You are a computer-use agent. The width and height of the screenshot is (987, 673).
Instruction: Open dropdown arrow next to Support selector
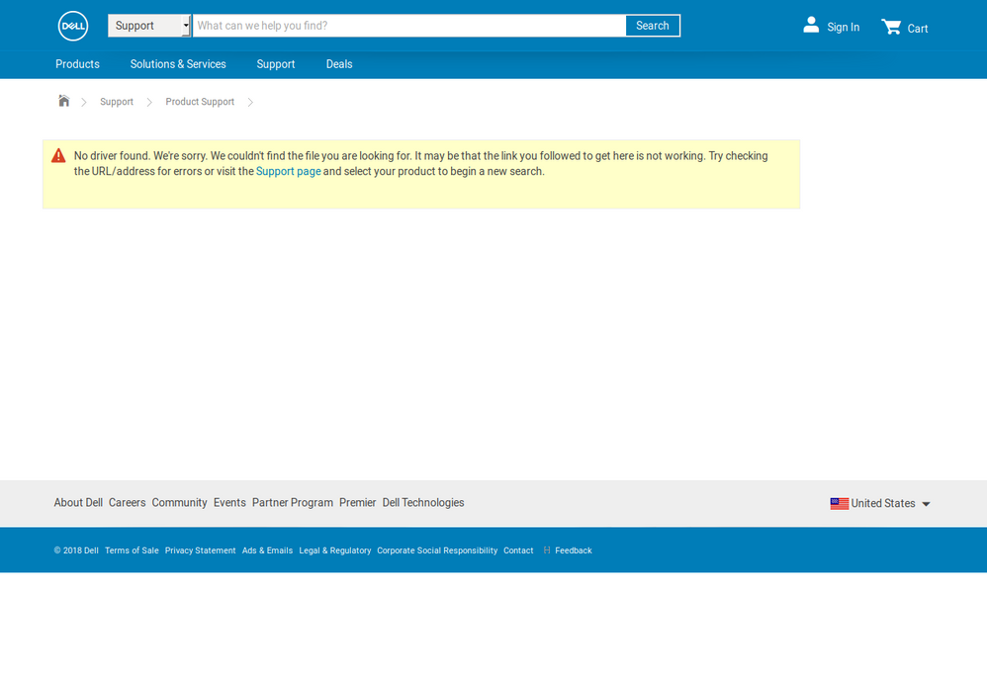(x=186, y=25)
